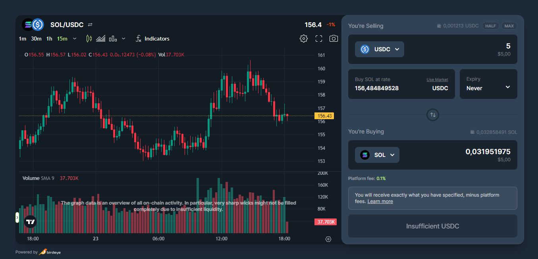The height and width of the screenshot is (259, 538).
Task: Take a chart snapshot with camera icon
Action: tap(334, 39)
